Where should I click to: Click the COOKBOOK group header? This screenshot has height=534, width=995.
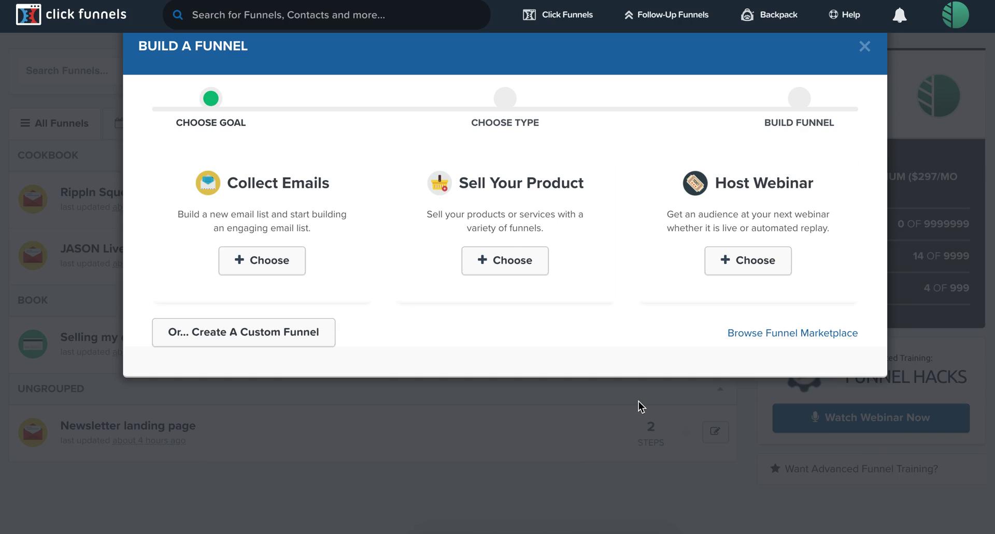[48, 156]
